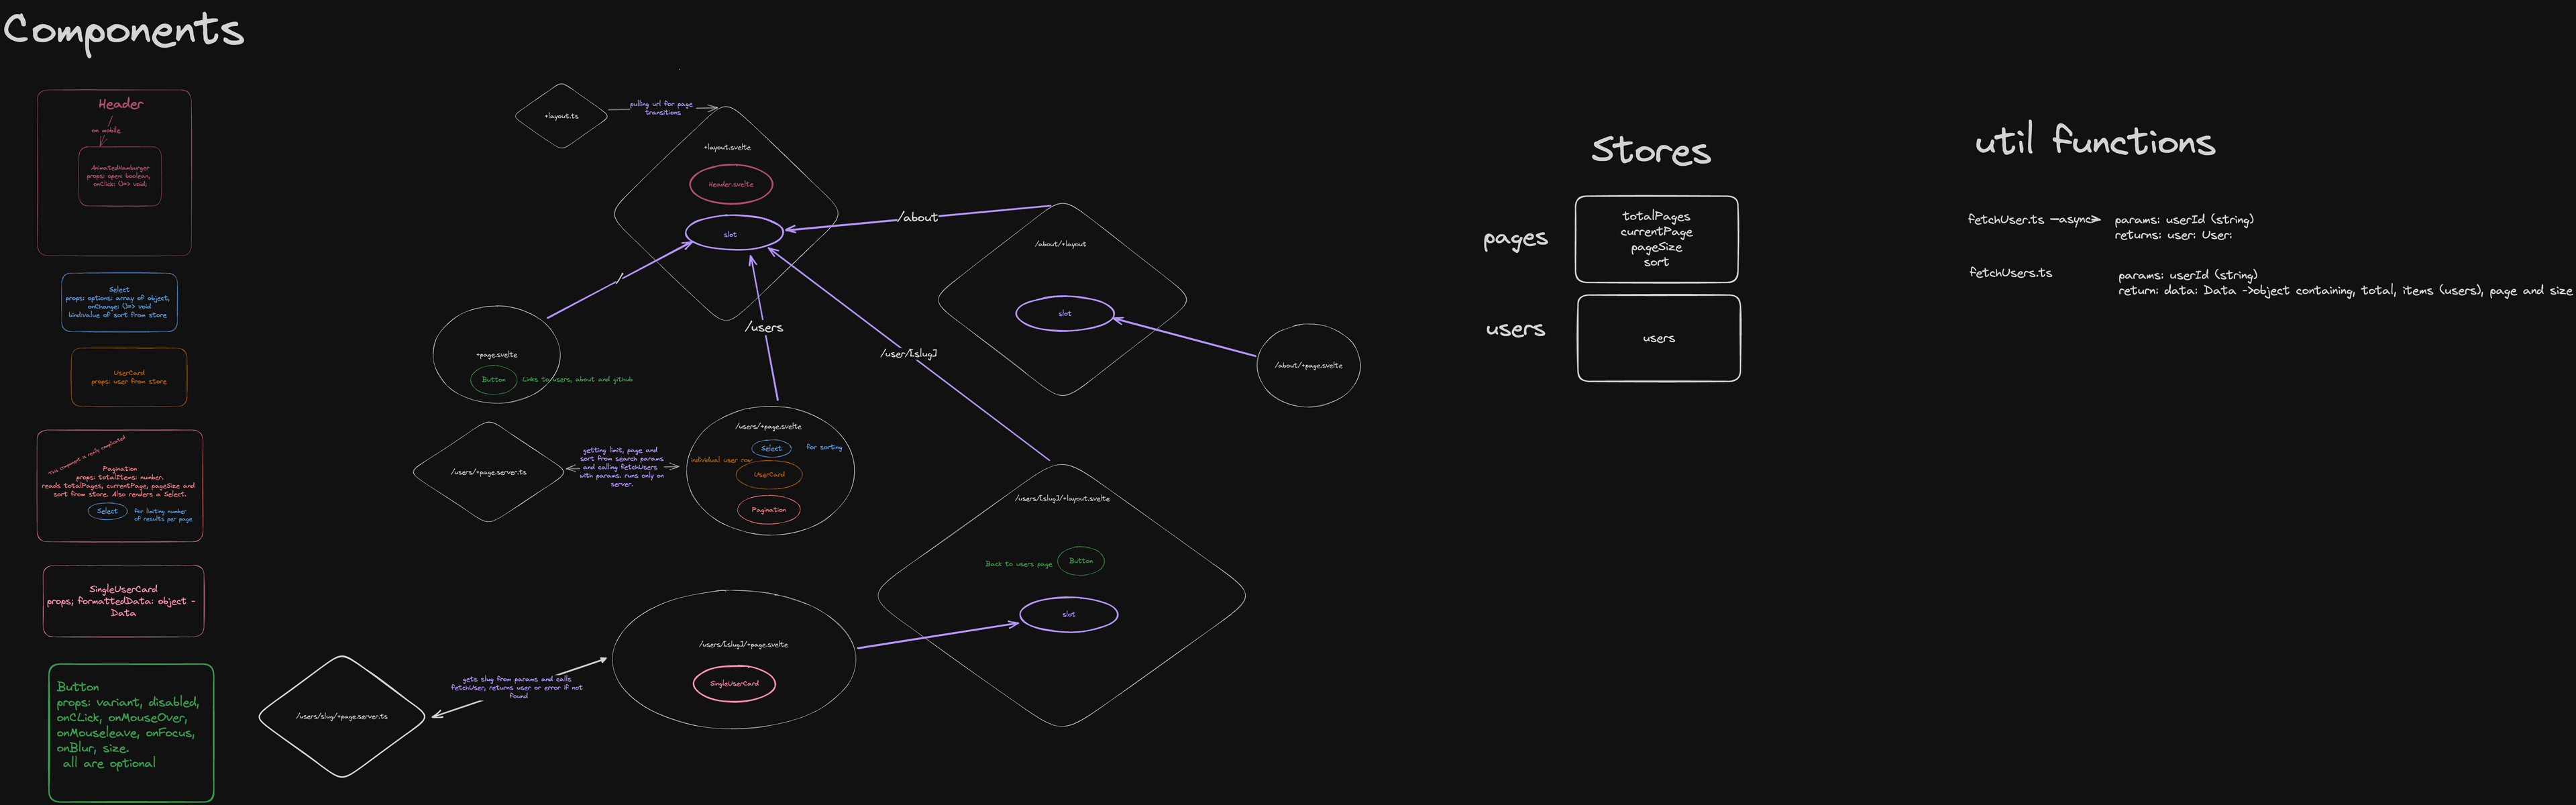Image resolution: width=2576 pixels, height=805 pixels.
Task: Click the blue Select ellipse in /users/+page.svelte
Action: click(x=771, y=448)
